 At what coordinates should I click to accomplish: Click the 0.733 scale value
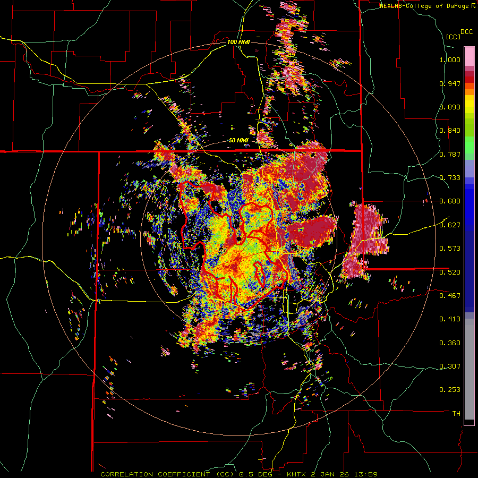[x=450, y=178]
